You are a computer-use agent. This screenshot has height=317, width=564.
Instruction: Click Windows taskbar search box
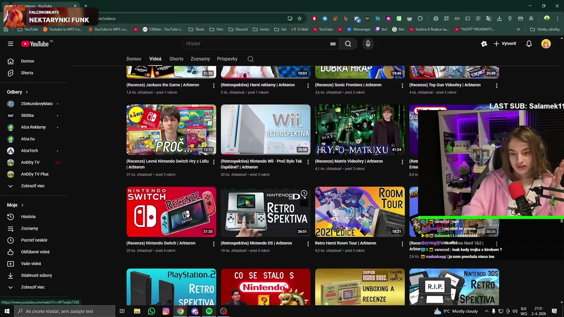[x=64, y=311]
